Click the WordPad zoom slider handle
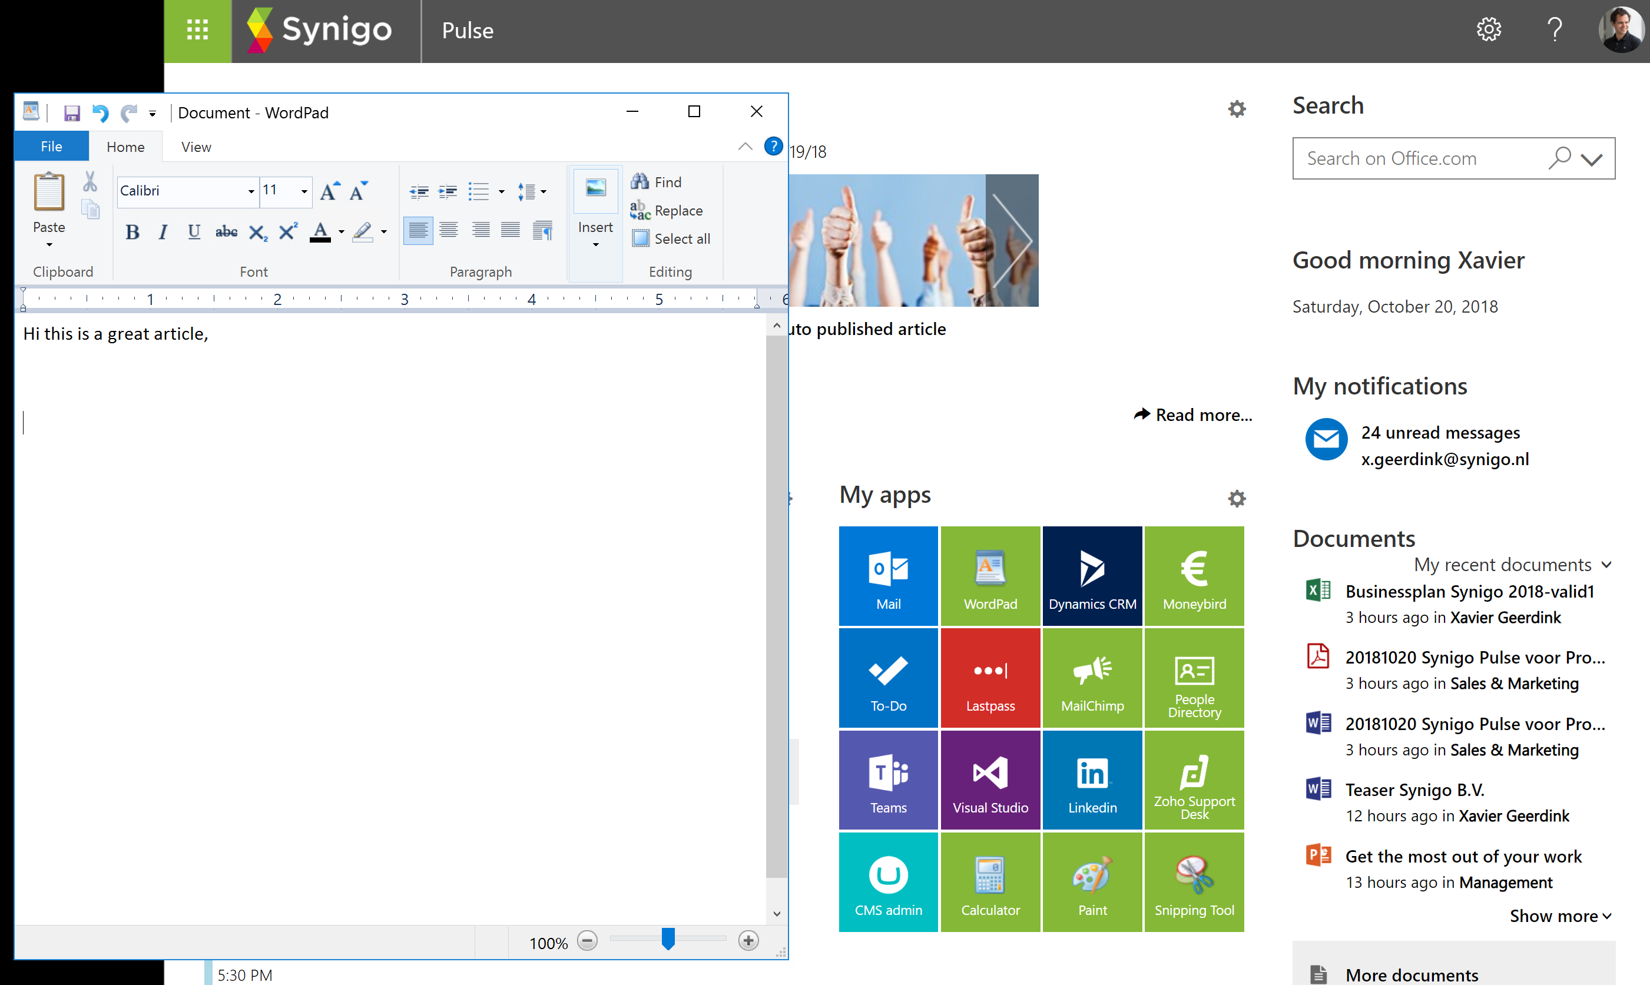The height and width of the screenshot is (985, 1650). click(x=668, y=939)
